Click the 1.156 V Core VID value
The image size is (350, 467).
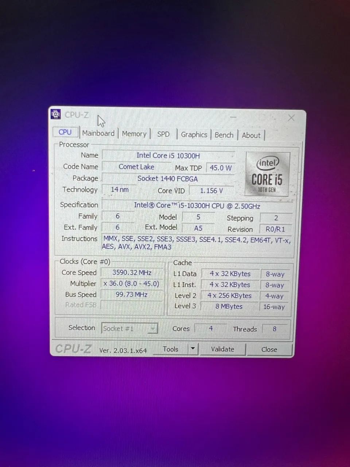click(x=211, y=190)
